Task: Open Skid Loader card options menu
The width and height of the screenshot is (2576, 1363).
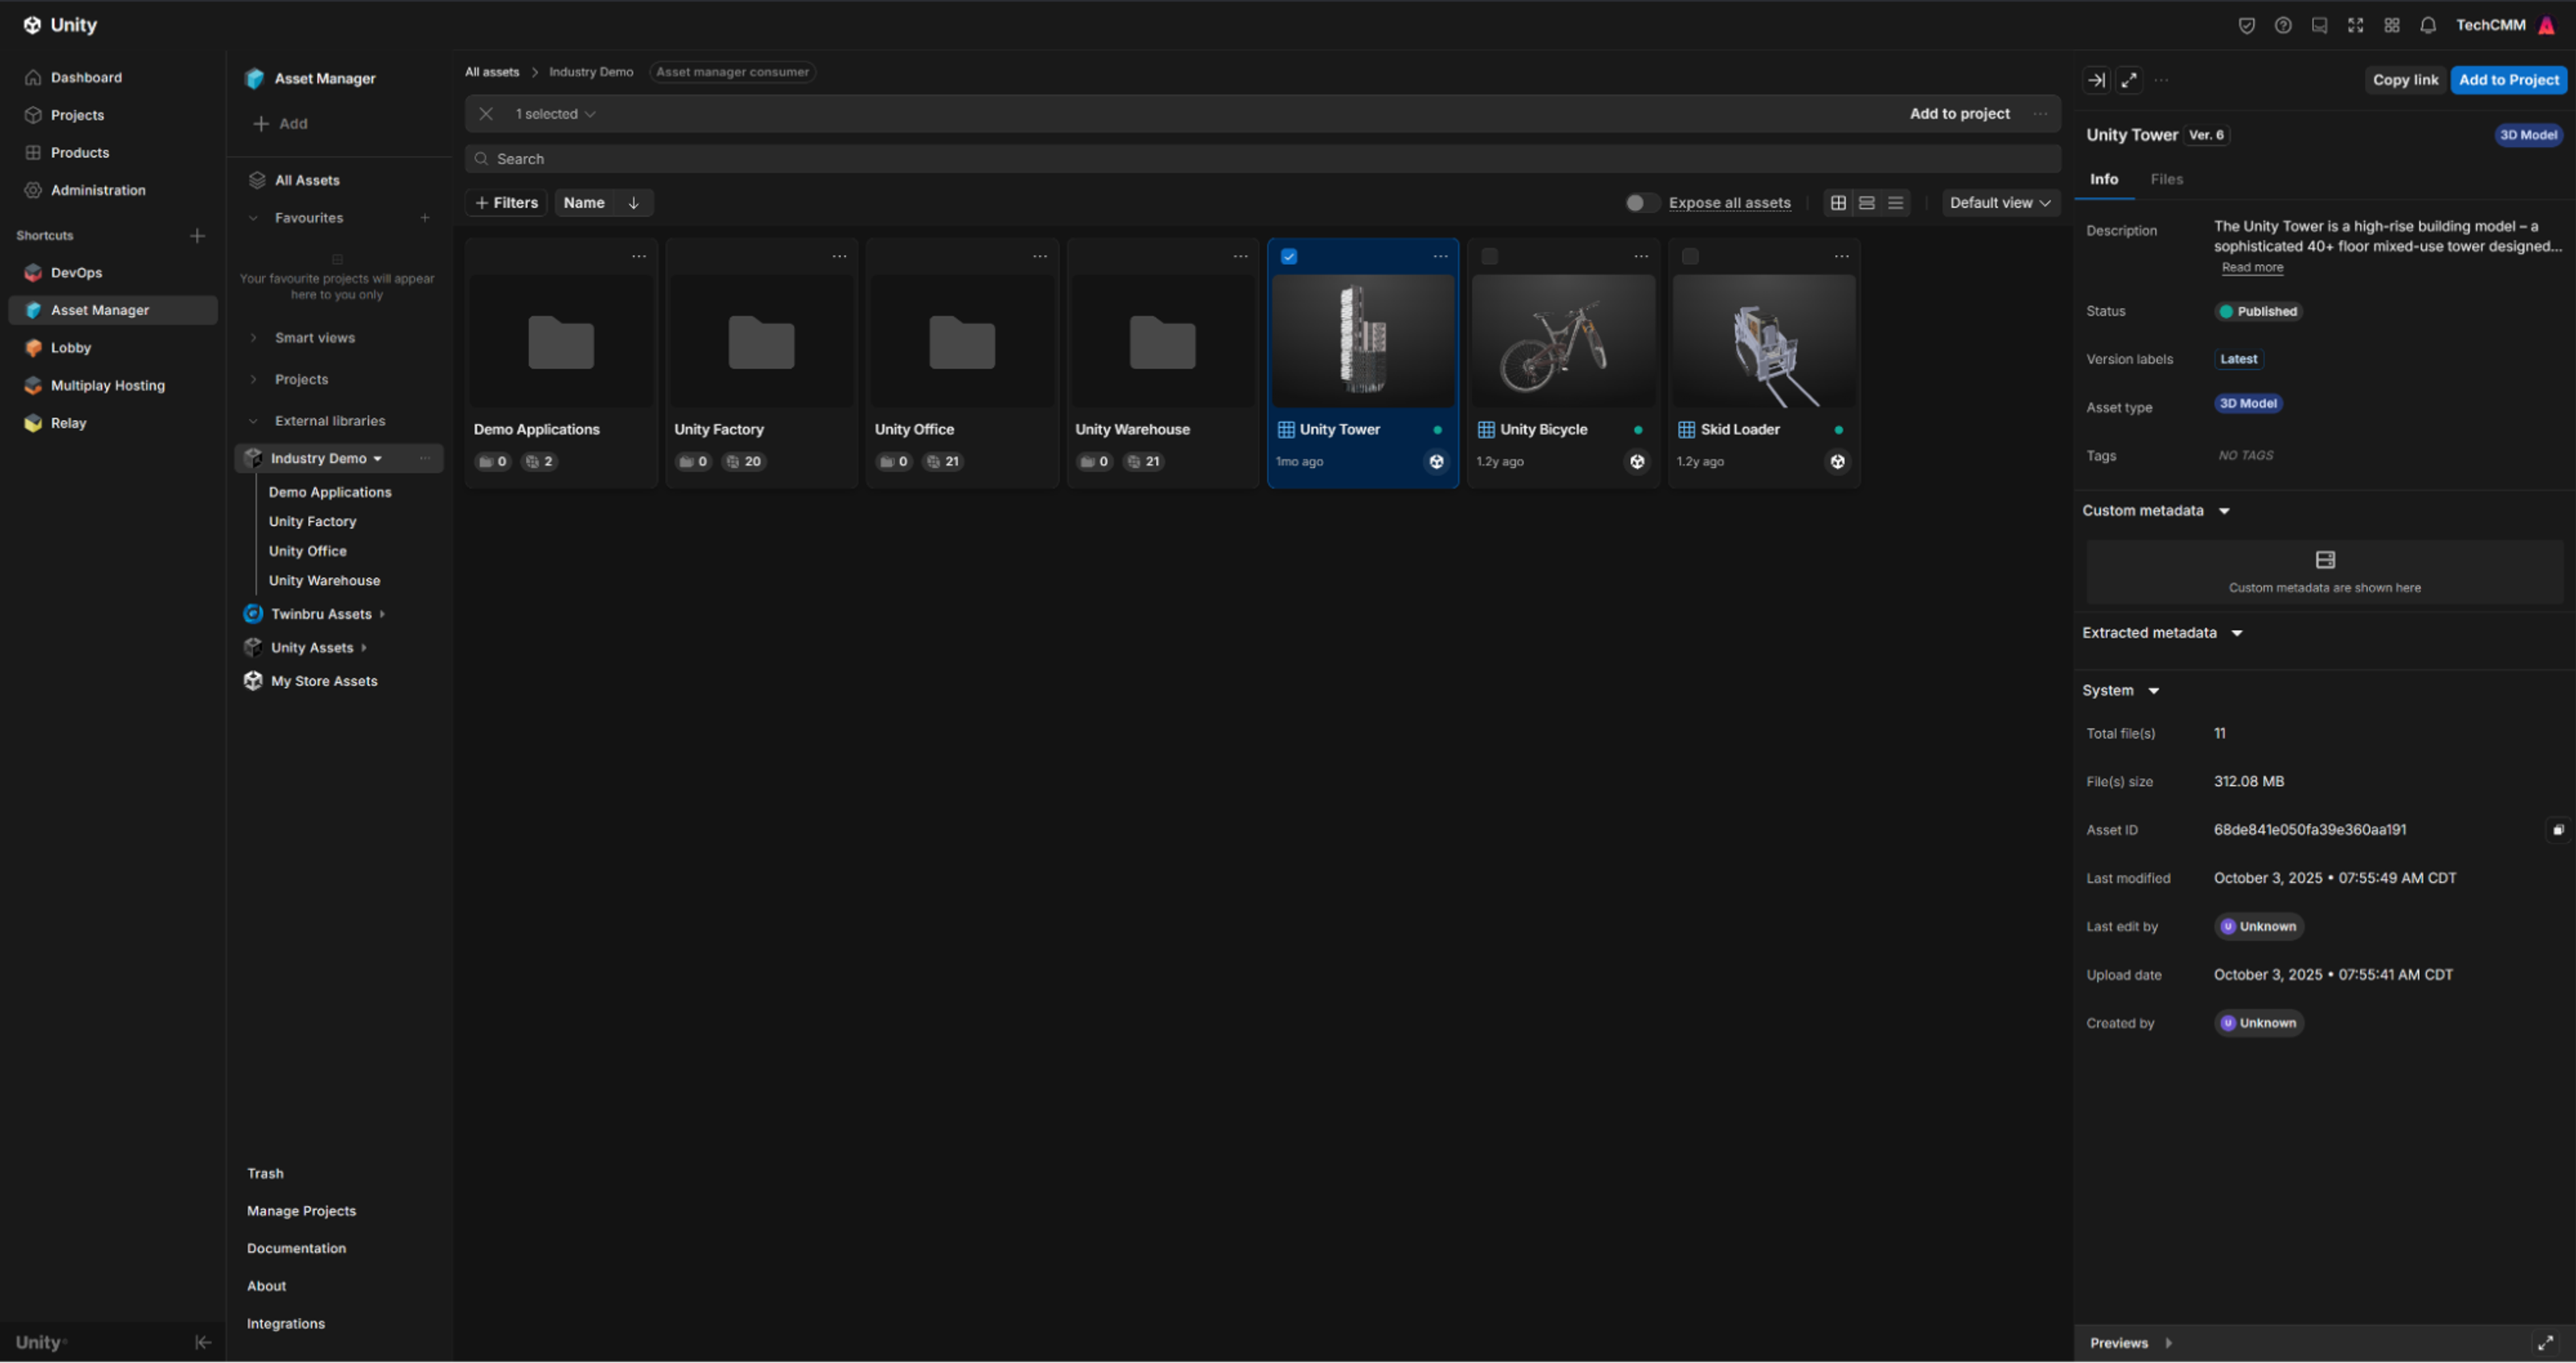Action: tap(1841, 257)
